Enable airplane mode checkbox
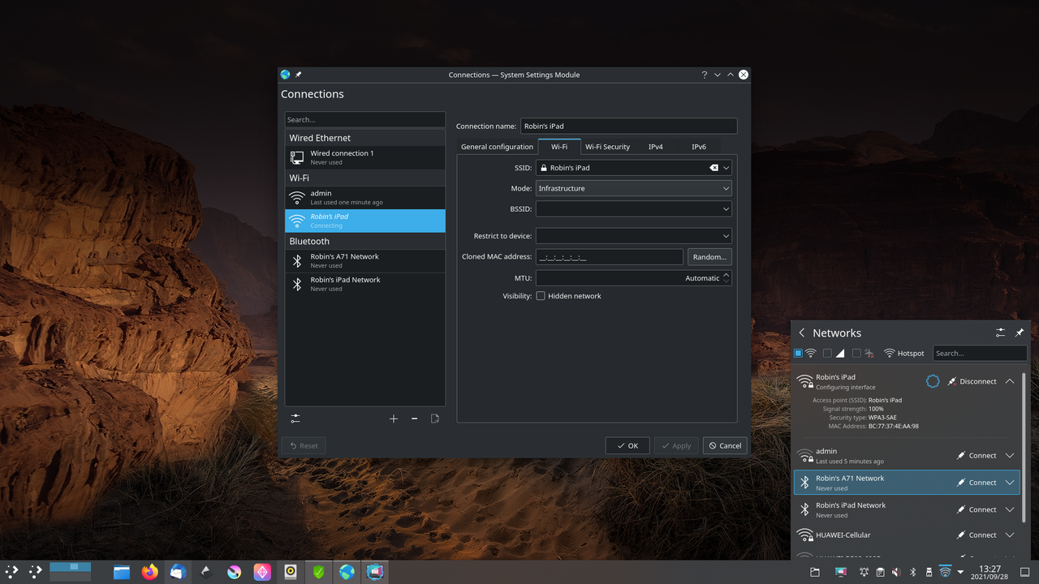The width and height of the screenshot is (1039, 584). click(856, 354)
